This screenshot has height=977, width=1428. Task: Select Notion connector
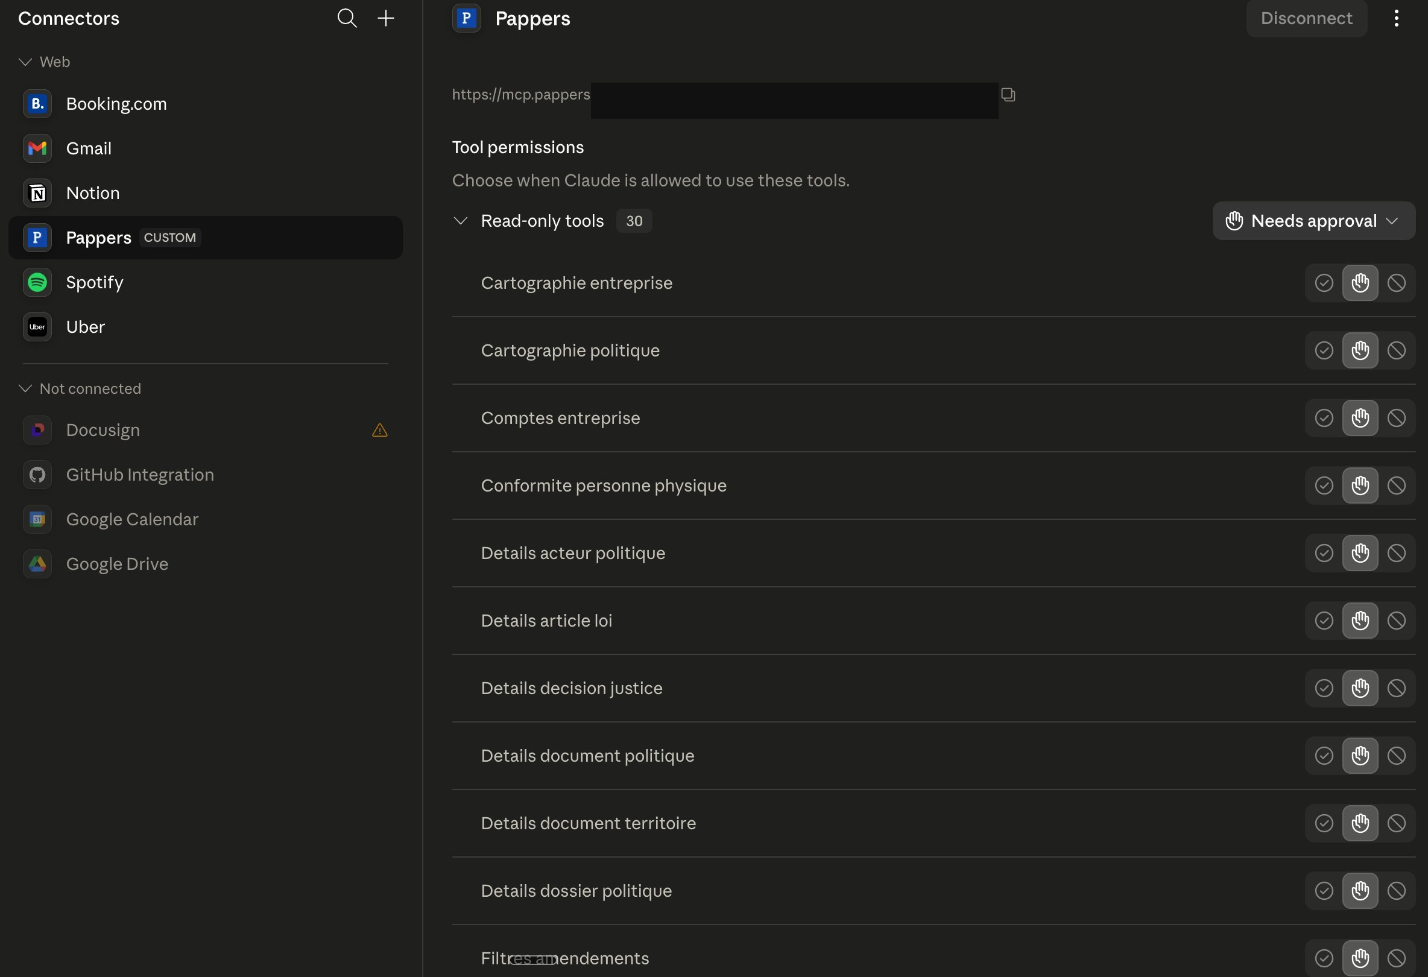(x=205, y=193)
